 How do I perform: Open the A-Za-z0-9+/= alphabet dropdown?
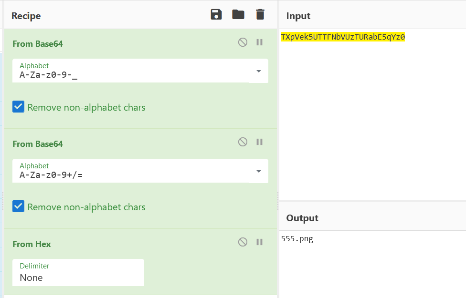(x=258, y=171)
